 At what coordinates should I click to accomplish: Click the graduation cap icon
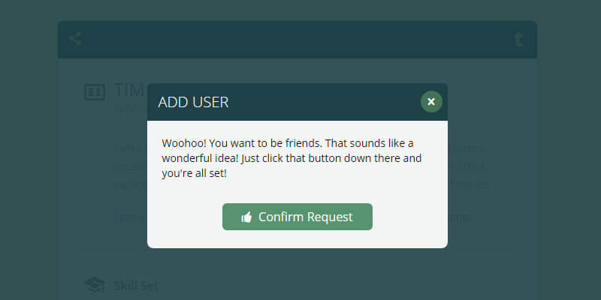(x=94, y=285)
